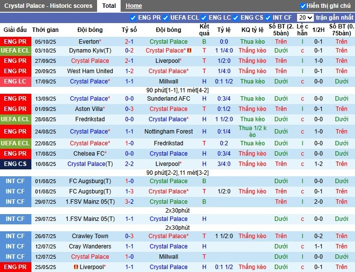
Task: Uncheck the Hiển thị ghi chú option
Action: [303, 6]
